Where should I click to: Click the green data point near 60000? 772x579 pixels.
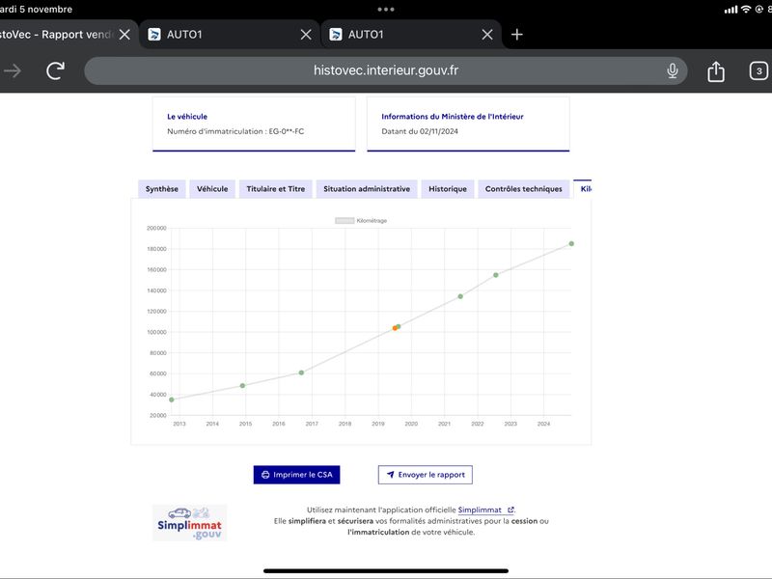301,372
